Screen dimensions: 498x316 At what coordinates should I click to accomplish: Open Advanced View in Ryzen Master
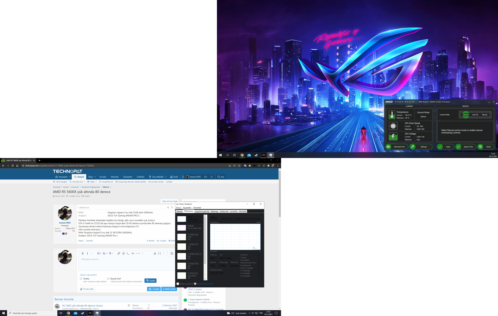point(397,147)
